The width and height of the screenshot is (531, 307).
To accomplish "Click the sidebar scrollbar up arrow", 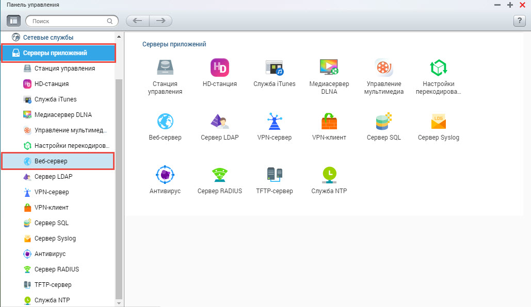I will [x=119, y=37].
